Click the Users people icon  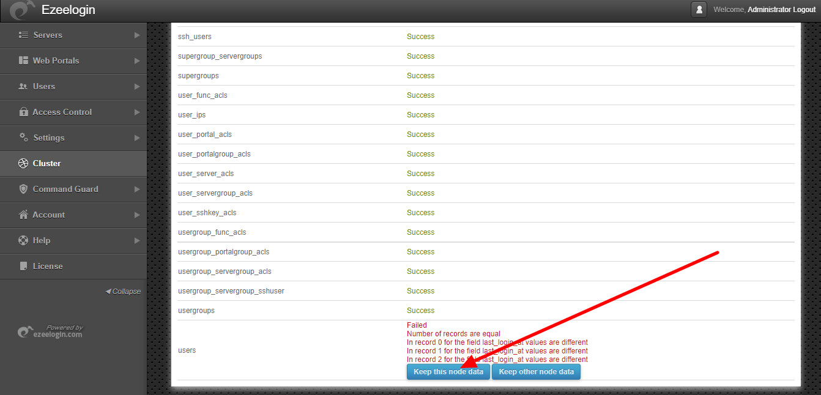tap(24, 86)
